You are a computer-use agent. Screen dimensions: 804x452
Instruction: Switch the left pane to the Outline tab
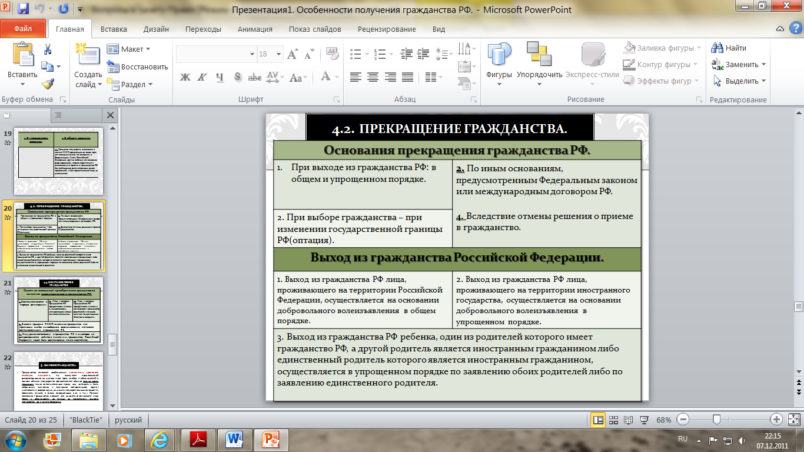click(59, 115)
